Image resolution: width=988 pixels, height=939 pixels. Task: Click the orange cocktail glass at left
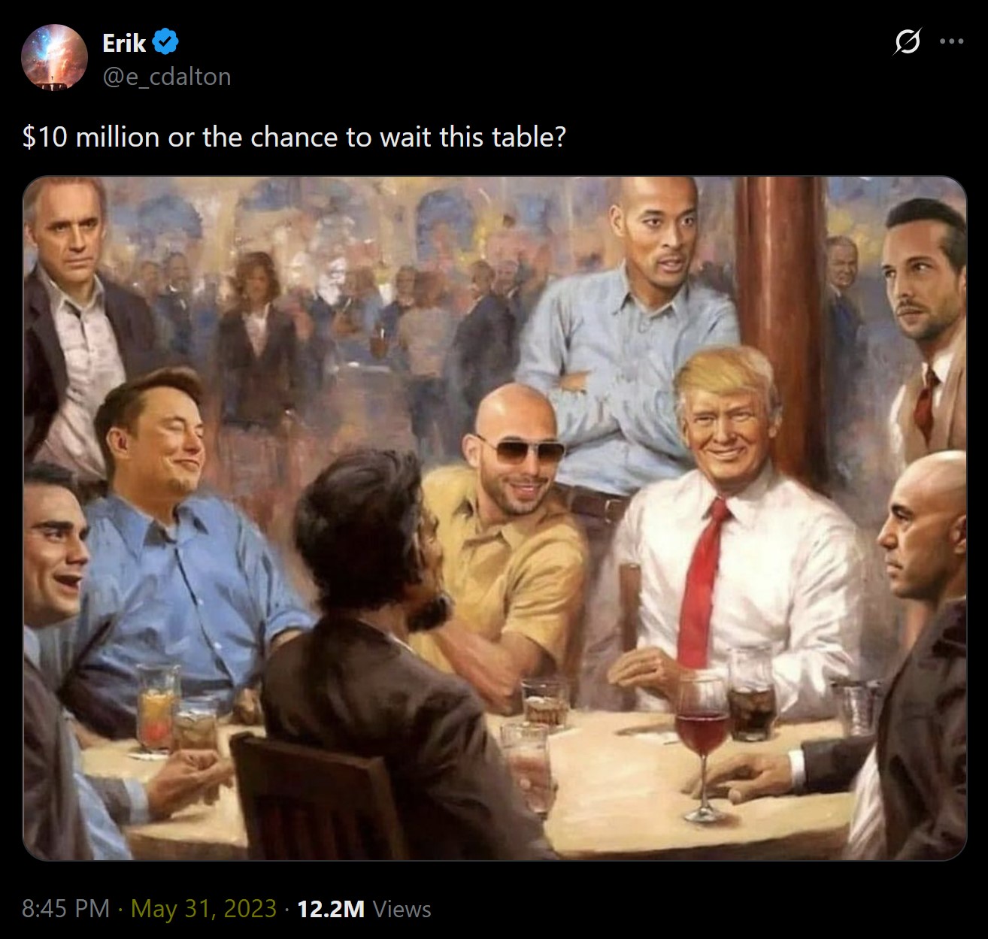point(158,707)
